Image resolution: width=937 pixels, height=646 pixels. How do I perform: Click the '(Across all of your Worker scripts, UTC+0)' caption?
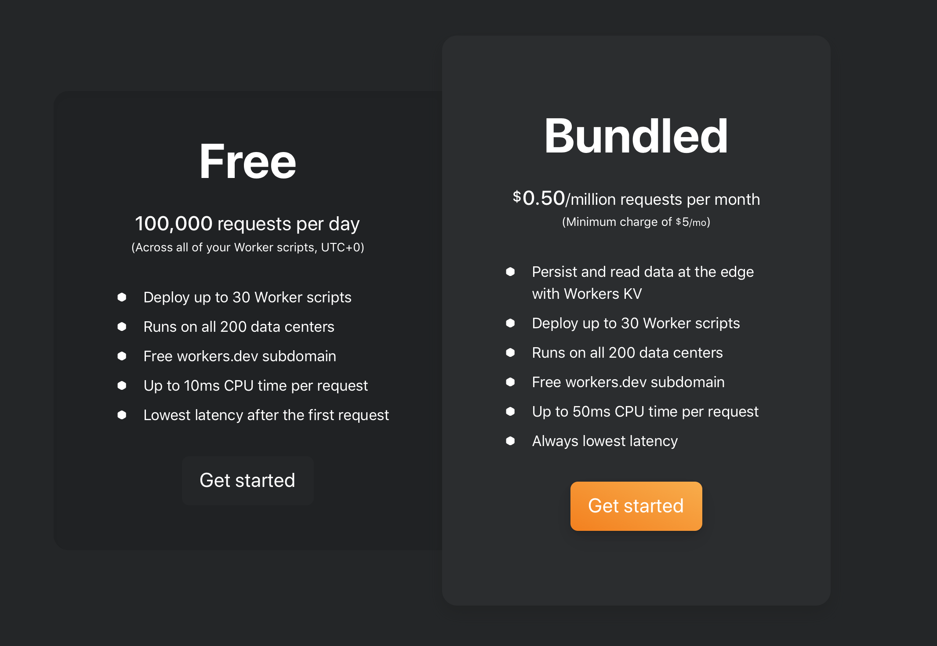click(247, 247)
